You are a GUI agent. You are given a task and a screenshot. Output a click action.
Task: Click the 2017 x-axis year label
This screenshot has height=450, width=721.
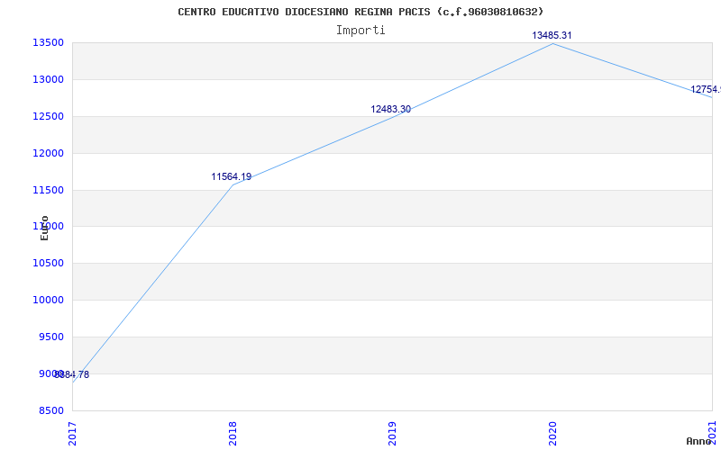(x=73, y=431)
